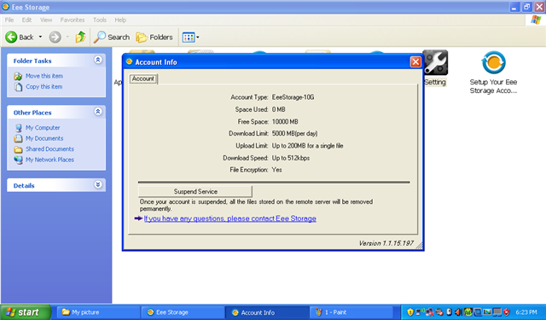Go to Shared Documents link
This screenshot has width=546, height=320.
click(49, 149)
